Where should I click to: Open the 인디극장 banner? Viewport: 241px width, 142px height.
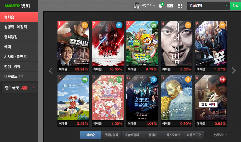[x=19, y=88]
